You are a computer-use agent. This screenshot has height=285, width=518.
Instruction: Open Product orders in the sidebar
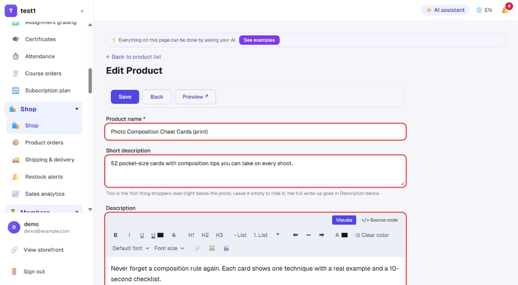[x=44, y=143]
